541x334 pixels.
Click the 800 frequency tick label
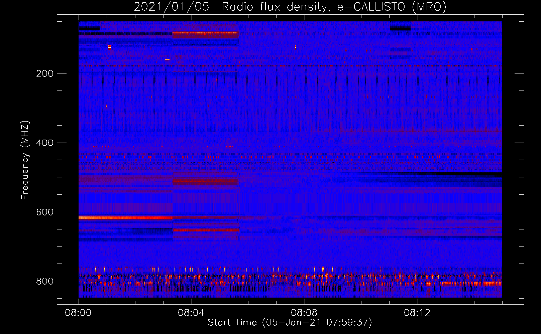(45, 281)
